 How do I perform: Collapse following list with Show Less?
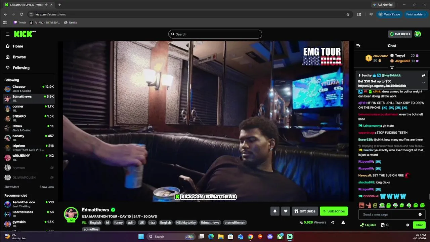[x=47, y=187]
